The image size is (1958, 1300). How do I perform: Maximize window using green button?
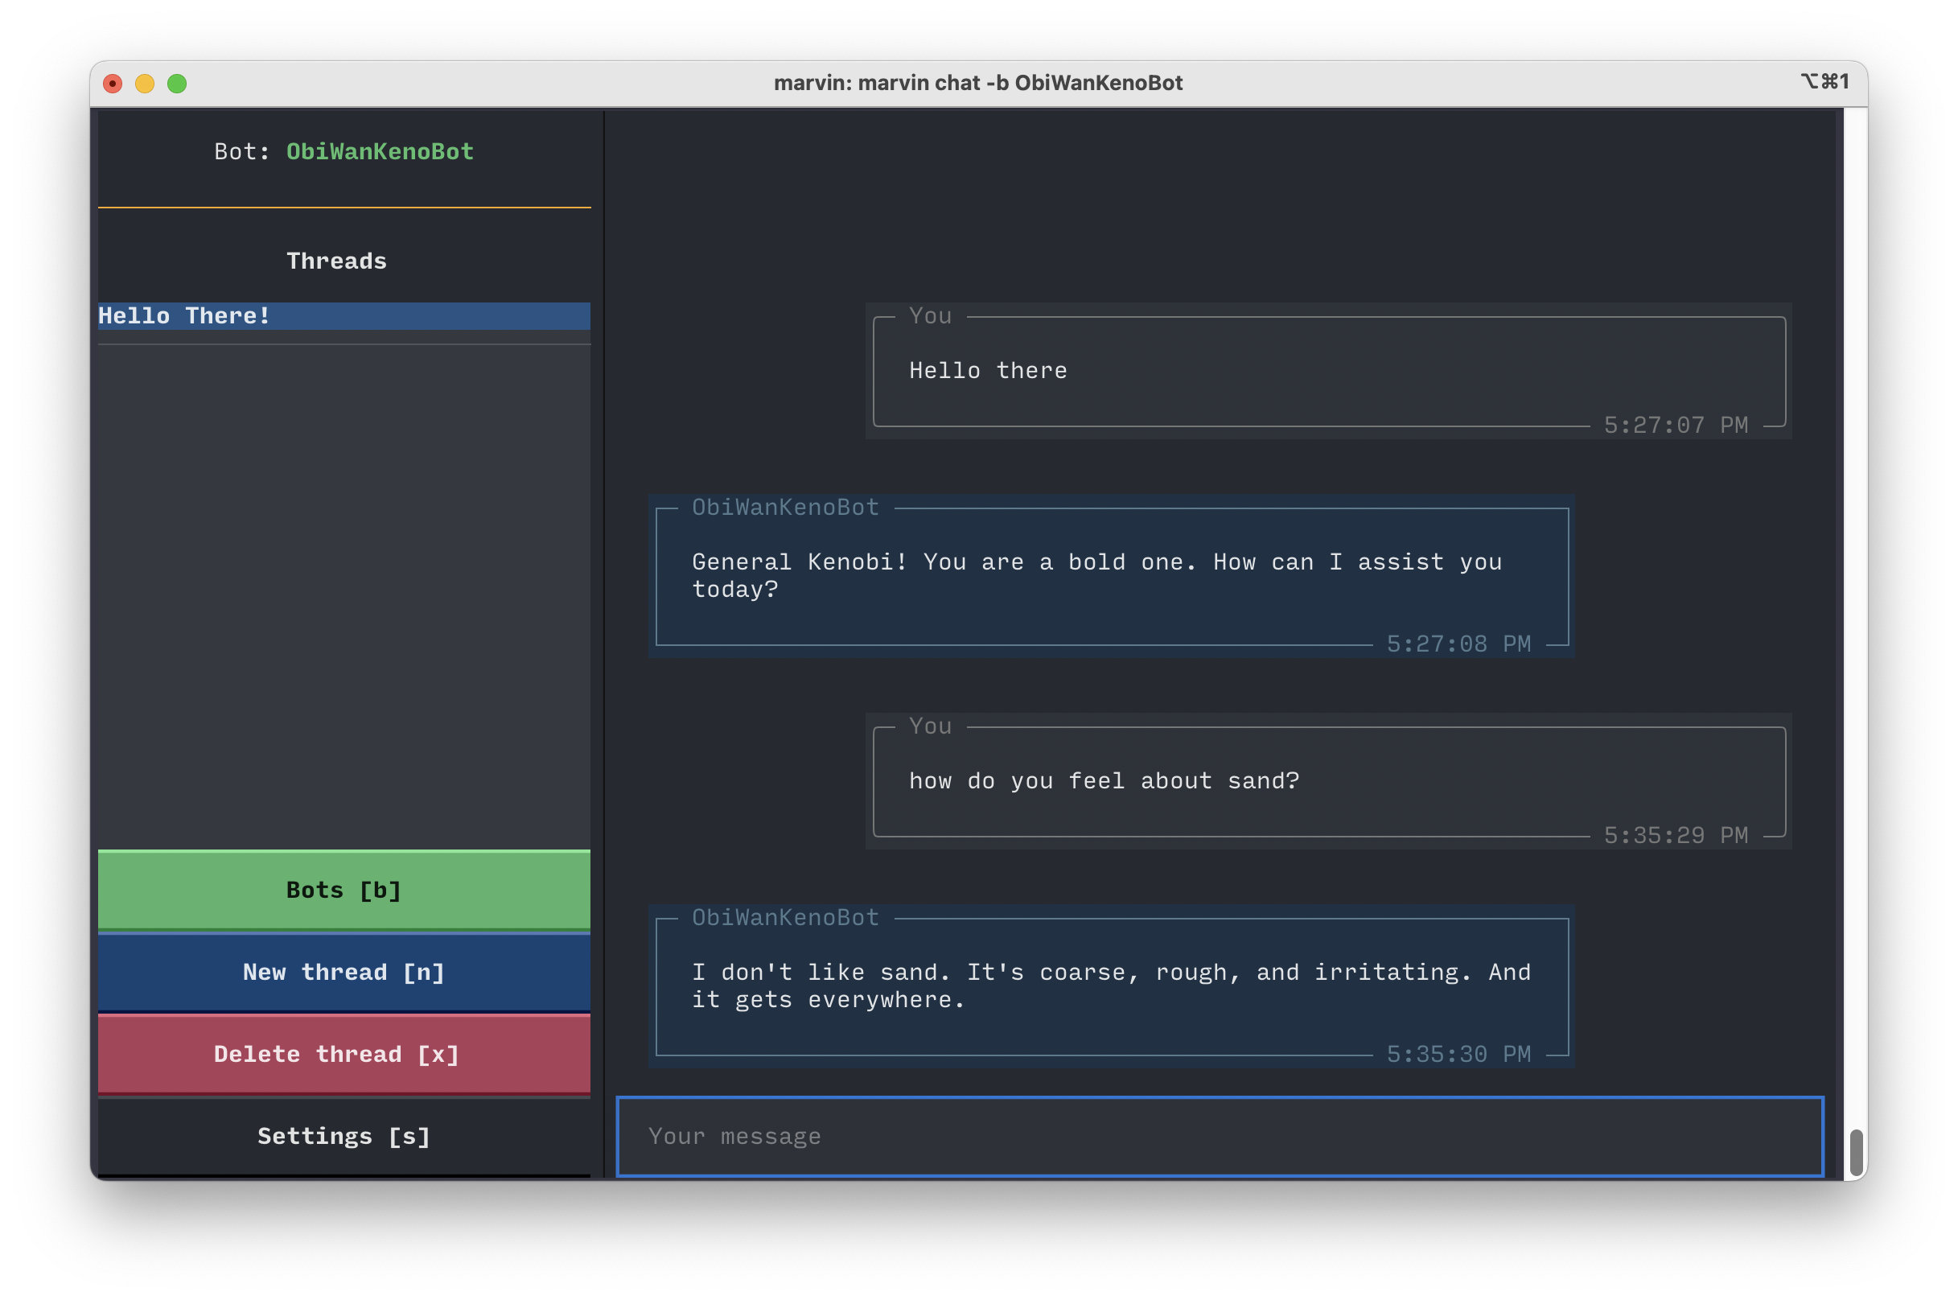[x=178, y=84]
